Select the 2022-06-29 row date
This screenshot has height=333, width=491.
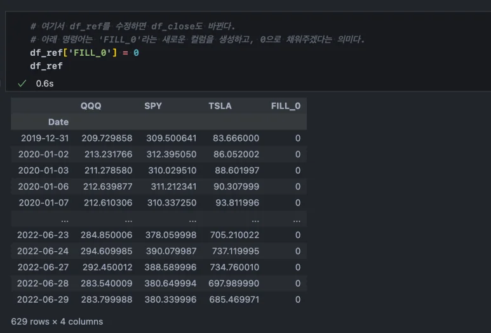[41, 299]
